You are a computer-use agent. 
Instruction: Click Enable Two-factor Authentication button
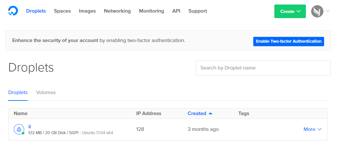pyautogui.click(x=289, y=41)
